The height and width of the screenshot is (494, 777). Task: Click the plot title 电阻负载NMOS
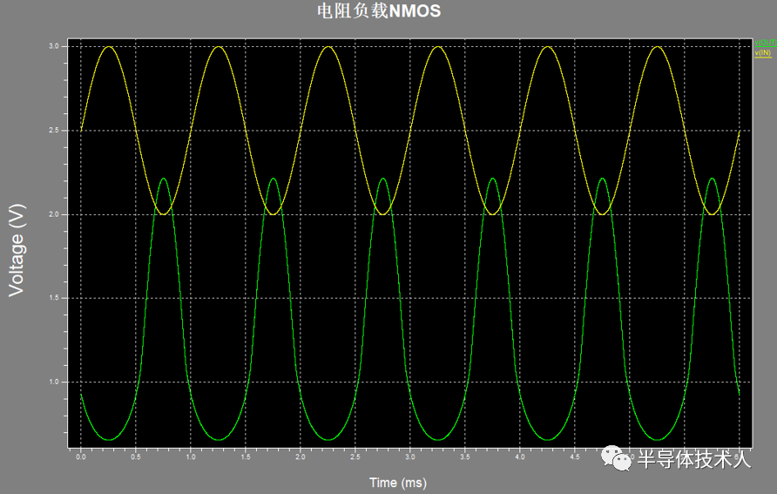coord(379,11)
